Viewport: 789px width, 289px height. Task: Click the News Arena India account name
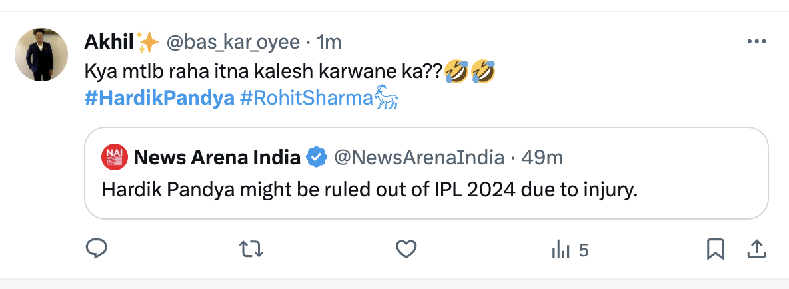point(217,158)
